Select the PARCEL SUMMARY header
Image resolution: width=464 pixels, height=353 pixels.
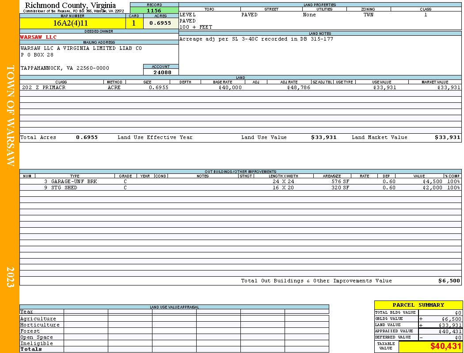click(418, 305)
